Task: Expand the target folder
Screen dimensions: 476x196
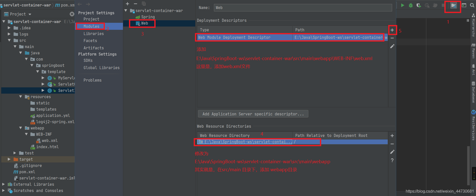Action: [x=9, y=159]
